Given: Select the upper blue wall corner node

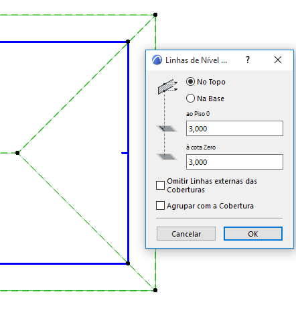Looking at the screenshot, I should tap(128, 42).
